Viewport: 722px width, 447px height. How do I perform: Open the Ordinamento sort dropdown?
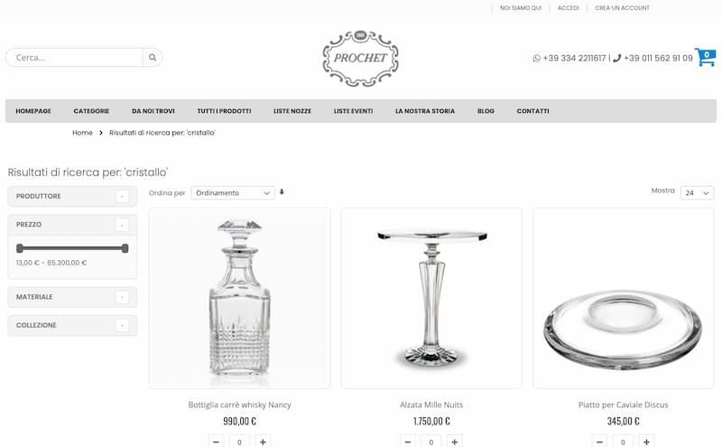coord(233,193)
